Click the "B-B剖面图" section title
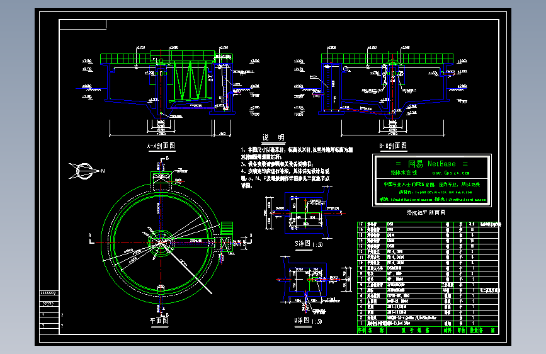 coord(393,146)
